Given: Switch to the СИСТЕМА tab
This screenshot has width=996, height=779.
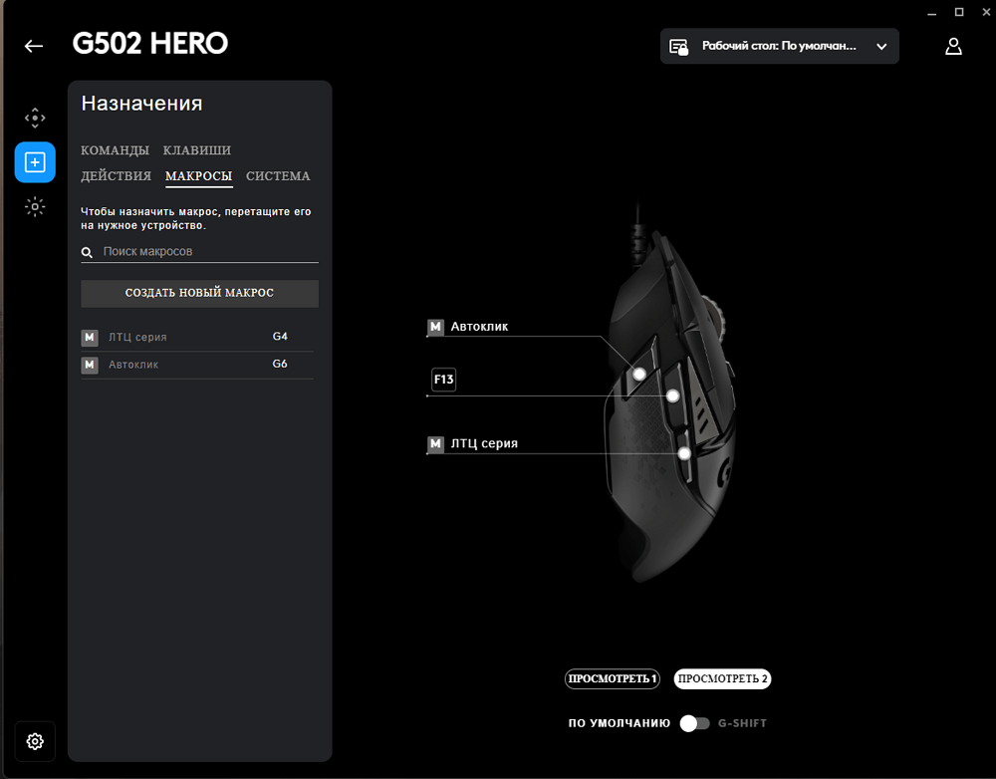Looking at the screenshot, I should tap(278, 176).
